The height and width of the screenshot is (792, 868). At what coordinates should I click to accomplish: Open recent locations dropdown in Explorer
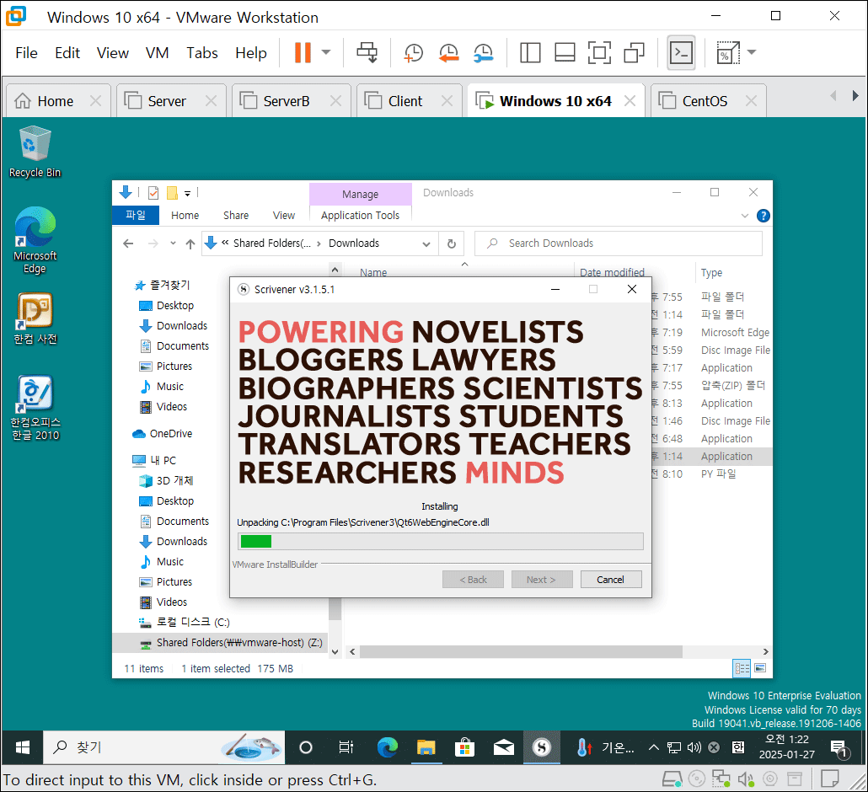tap(173, 243)
